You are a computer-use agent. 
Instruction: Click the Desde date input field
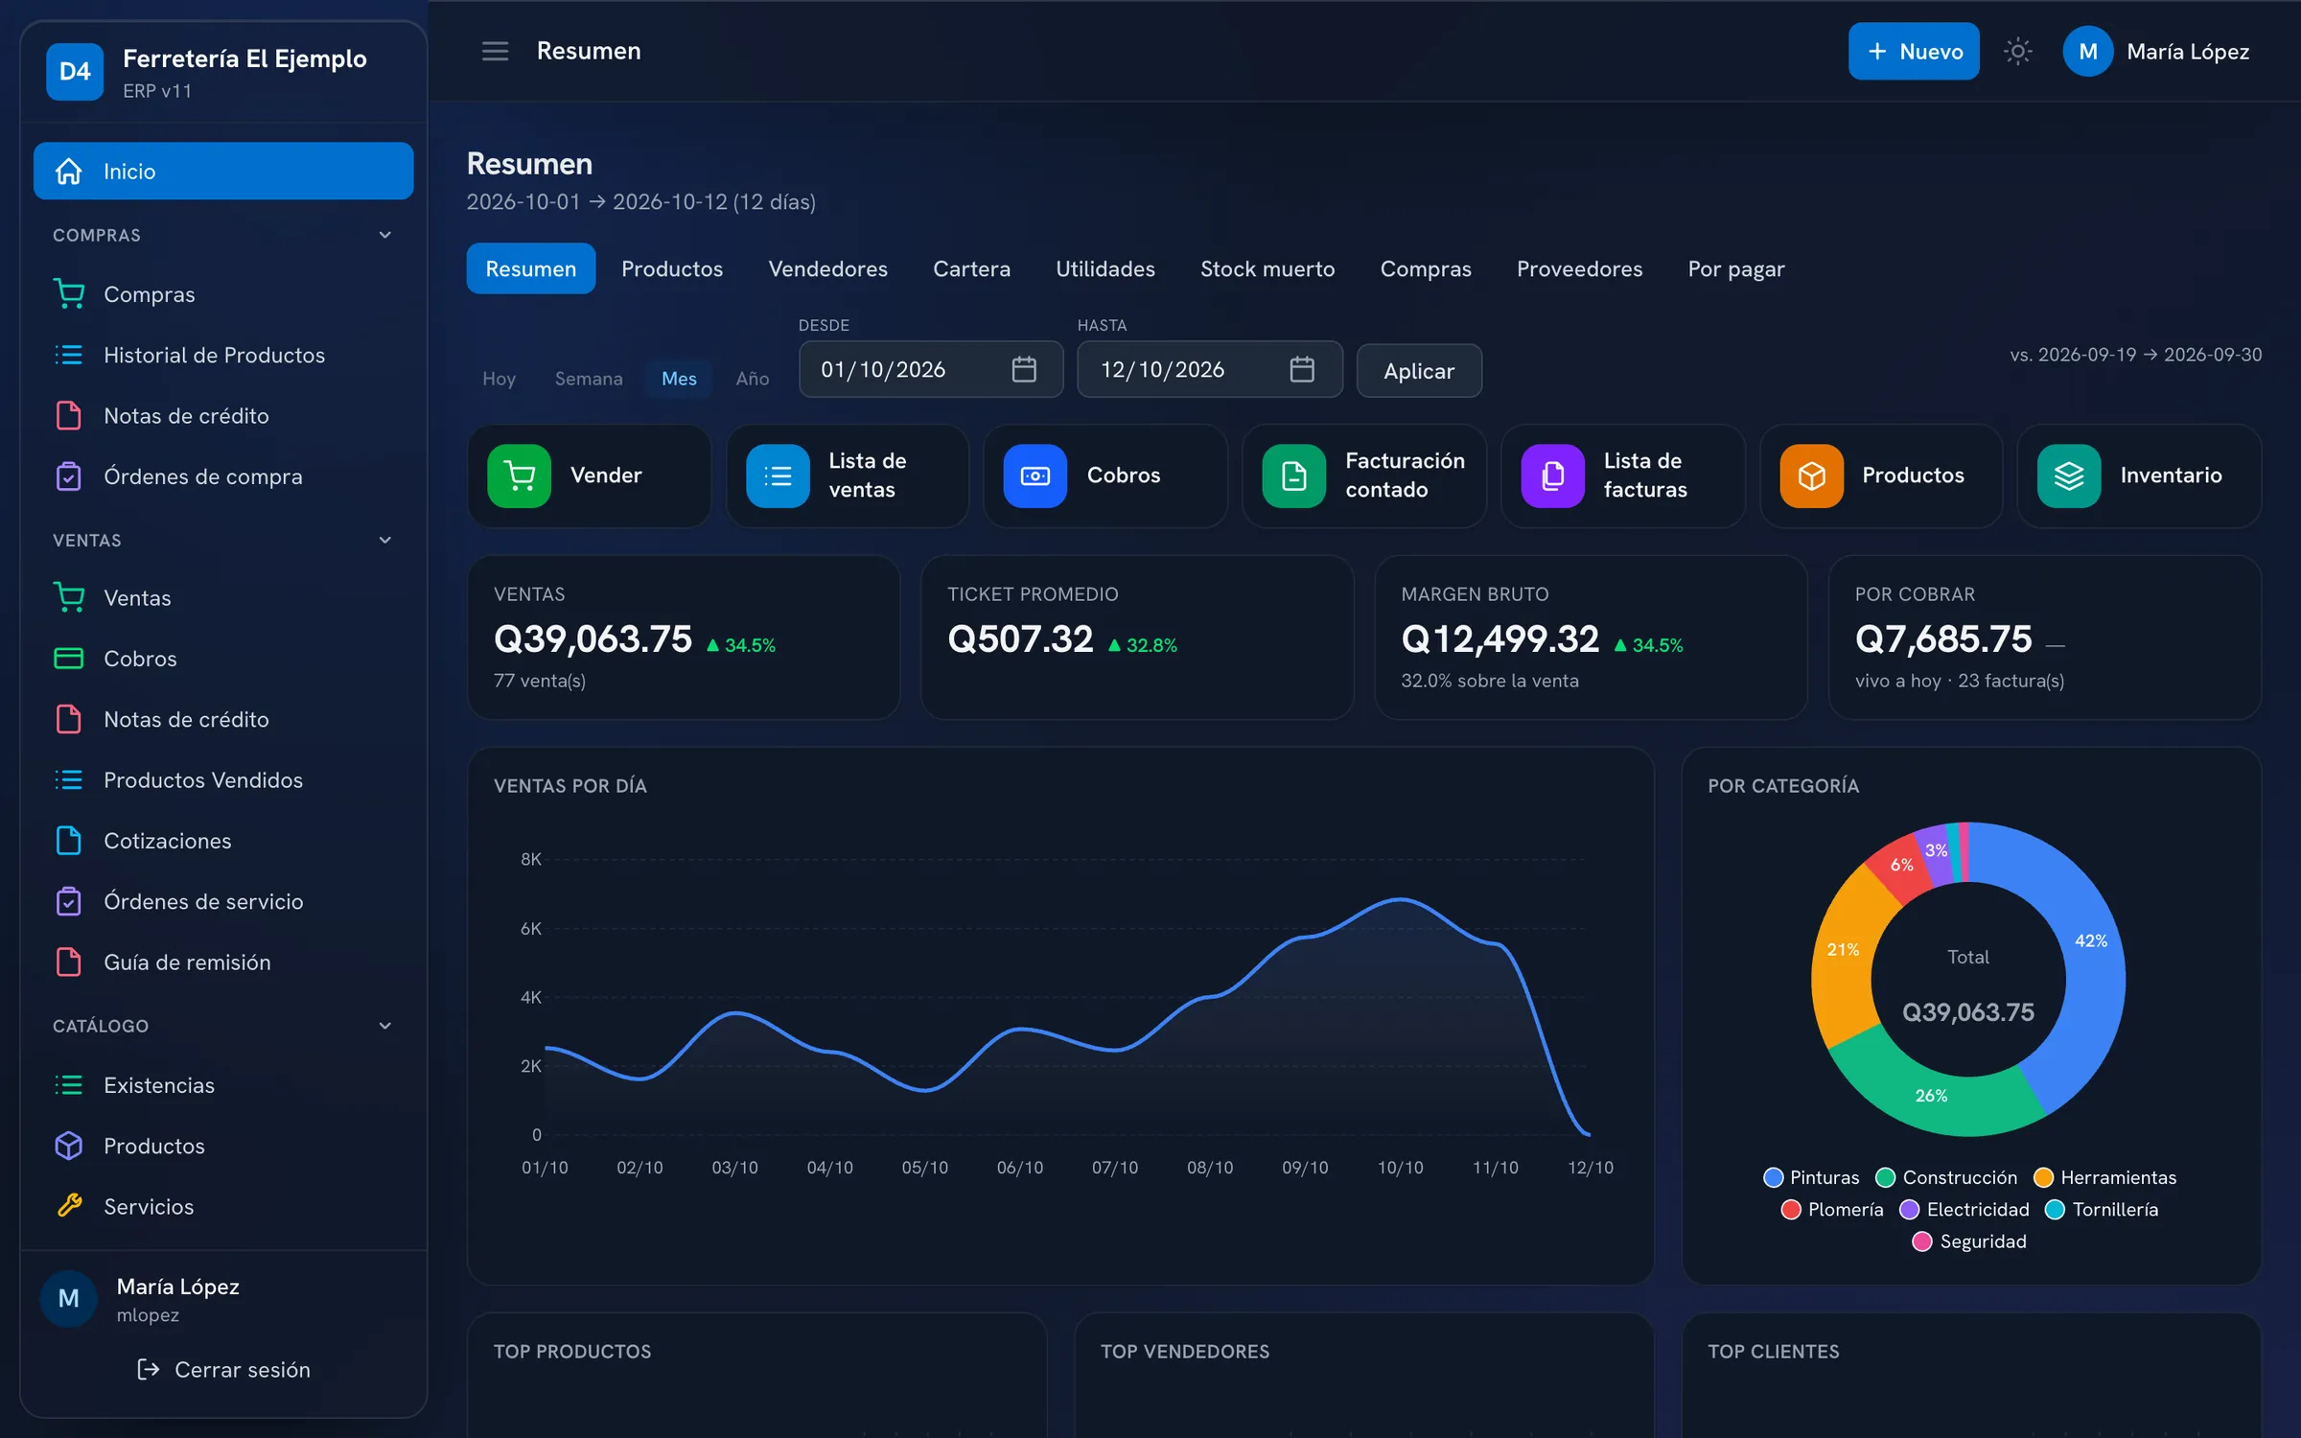[x=930, y=369]
